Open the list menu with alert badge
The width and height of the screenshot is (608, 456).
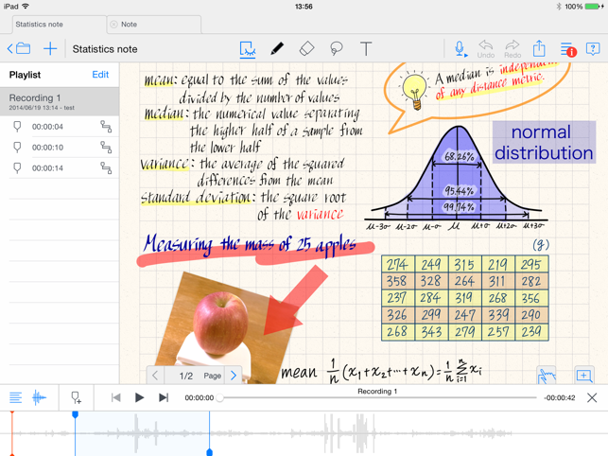[x=567, y=48]
